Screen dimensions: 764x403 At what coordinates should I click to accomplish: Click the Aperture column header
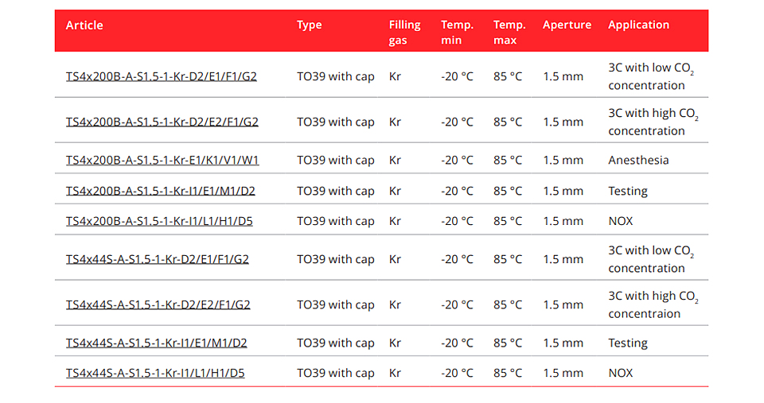coord(567,25)
